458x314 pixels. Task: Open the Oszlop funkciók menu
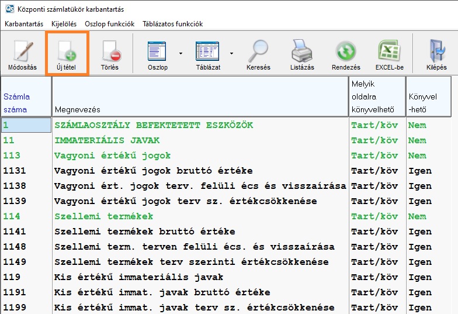point(109,24)
